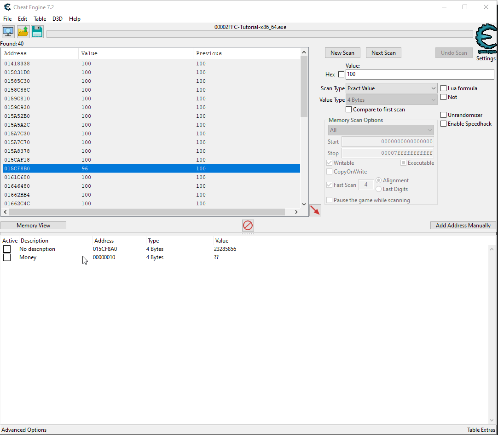
Task: Click the floppy disk save icon
Action: [x=37, y=32]
